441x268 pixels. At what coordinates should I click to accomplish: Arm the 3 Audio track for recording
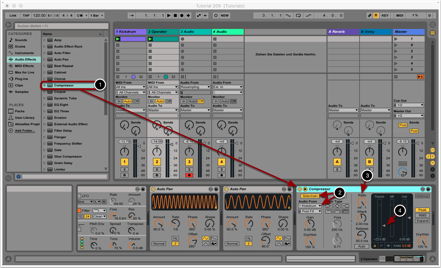189,175
